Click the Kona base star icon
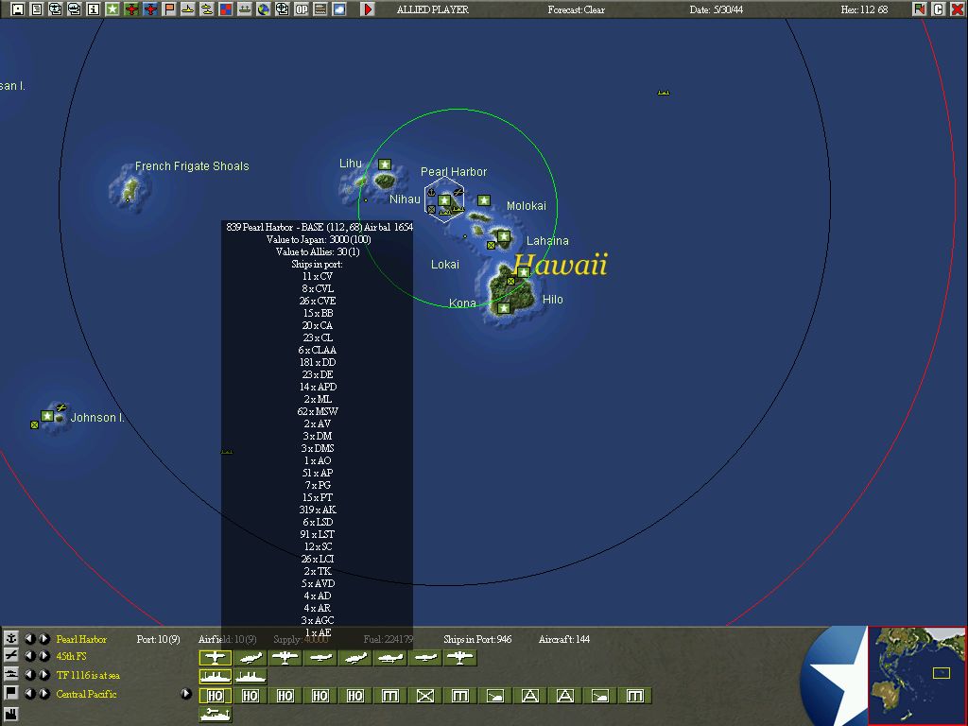 (x=504, y=307)
